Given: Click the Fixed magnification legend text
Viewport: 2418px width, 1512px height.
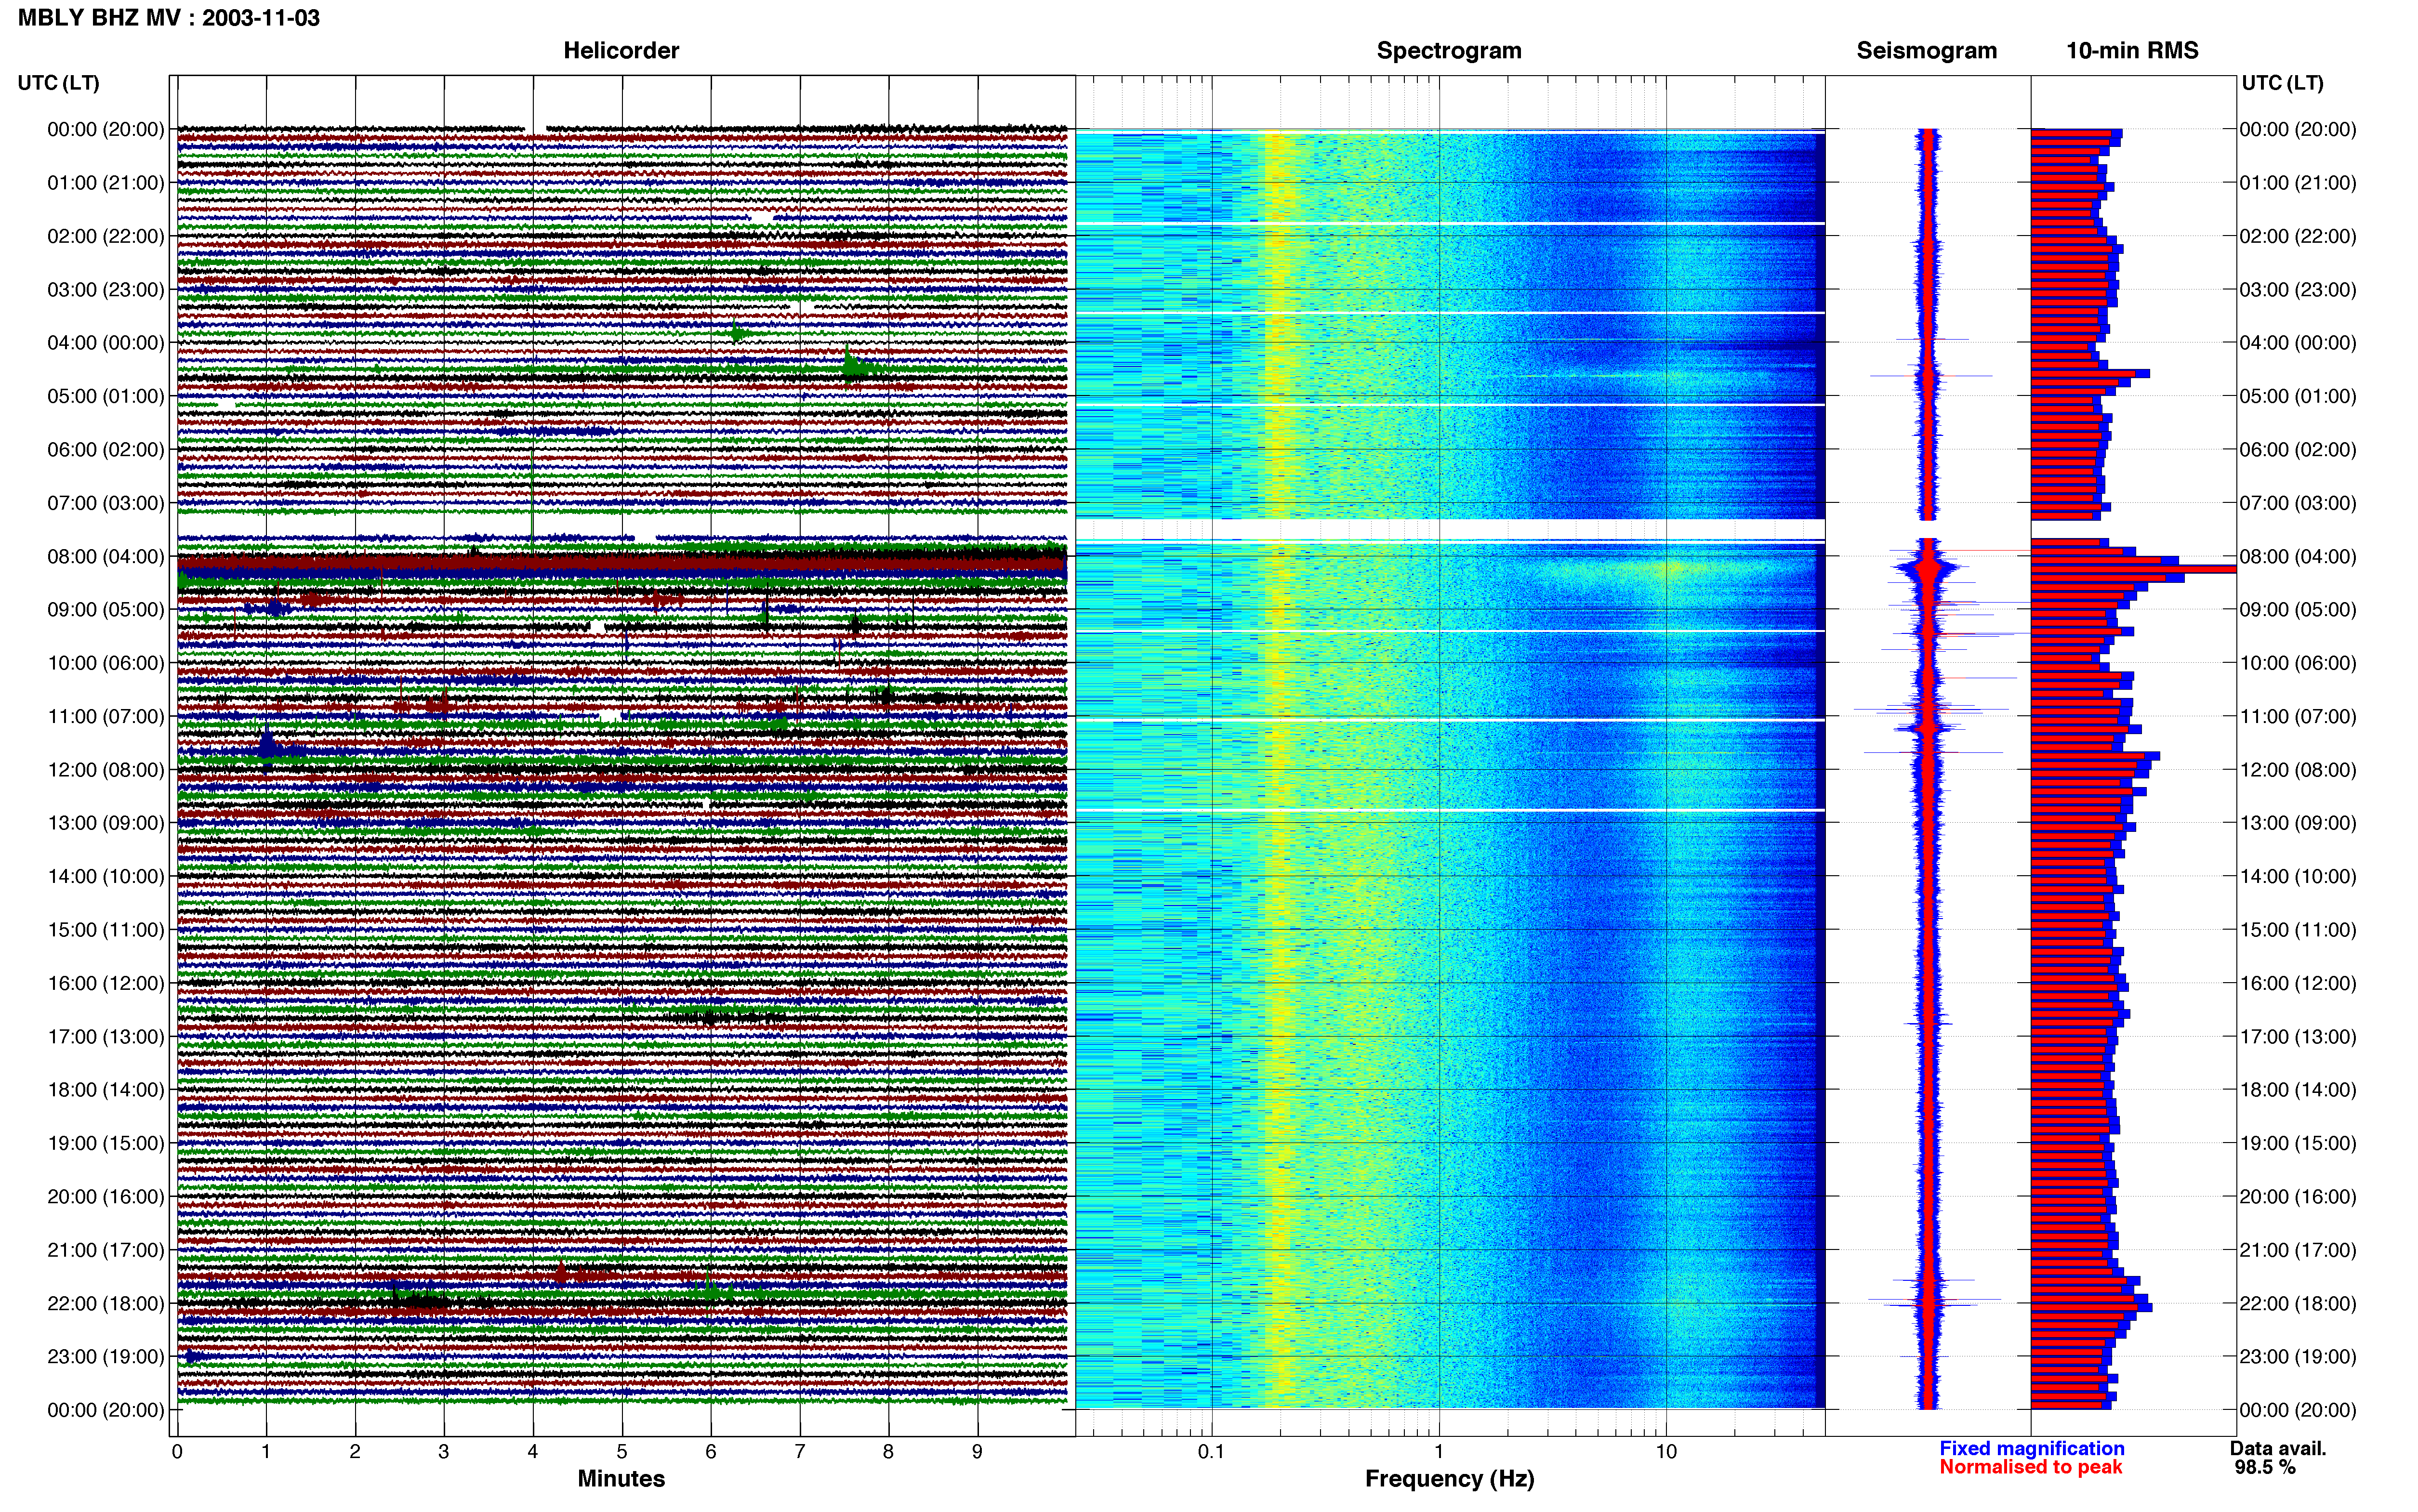Looking at the screenshot, I should [2031, 1448].
